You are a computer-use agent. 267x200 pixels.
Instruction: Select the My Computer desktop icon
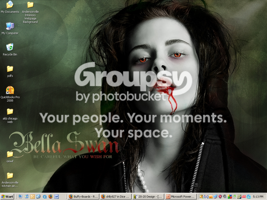[10, 29]
